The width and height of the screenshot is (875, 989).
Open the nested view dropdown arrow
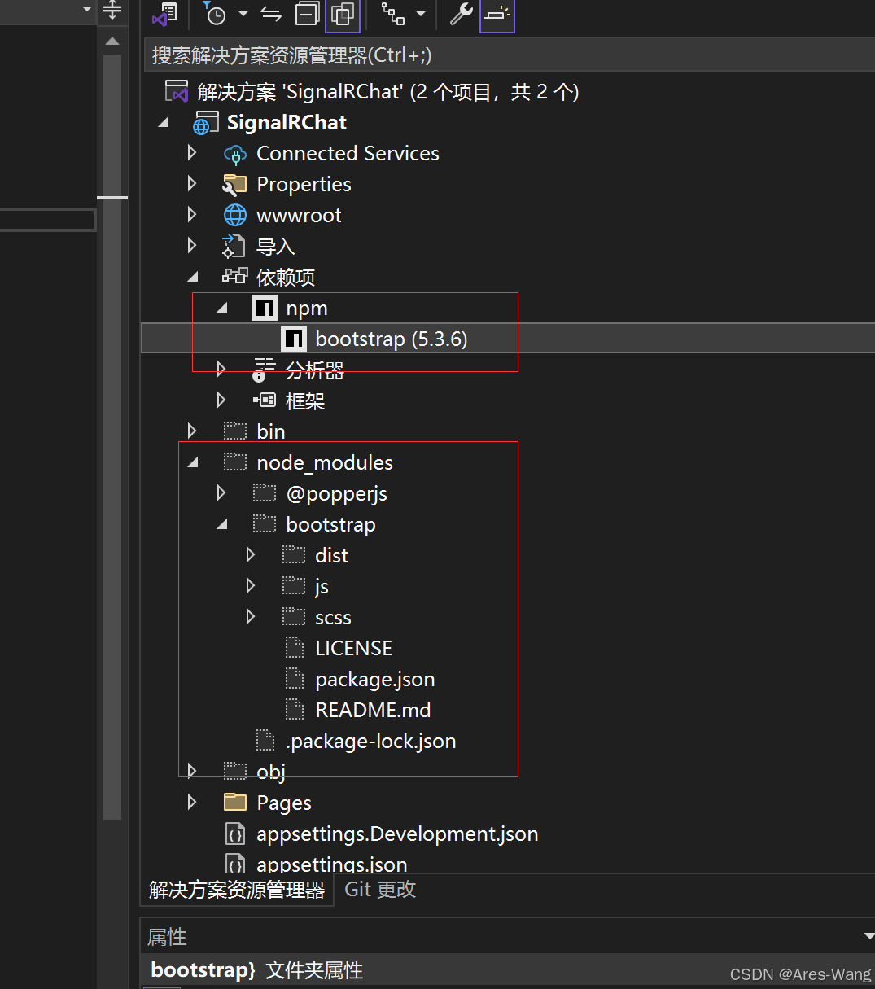tap(421, 14)
